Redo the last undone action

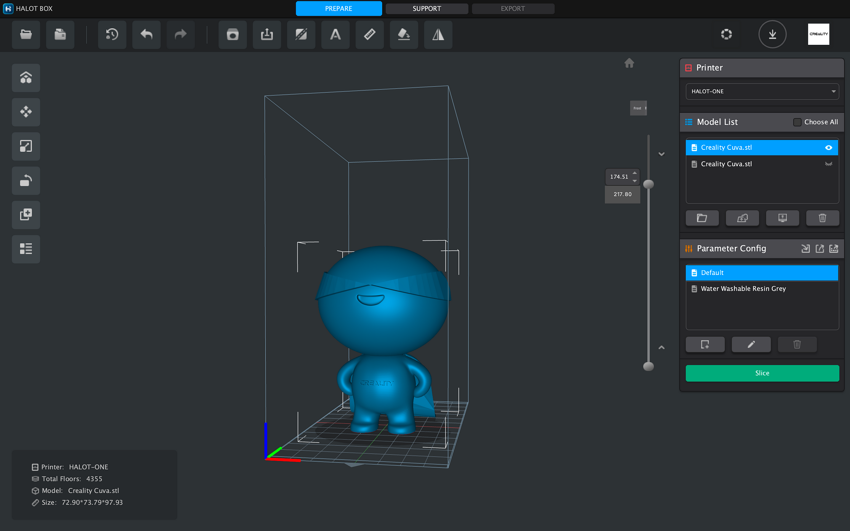(x=181, y=35)
